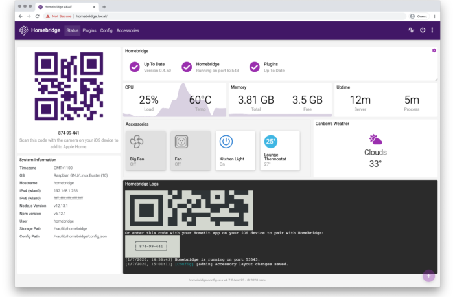This screenshot has height=297, width=455.
Task: Click the restart power icon in navbar
Action: click(423, 30)
